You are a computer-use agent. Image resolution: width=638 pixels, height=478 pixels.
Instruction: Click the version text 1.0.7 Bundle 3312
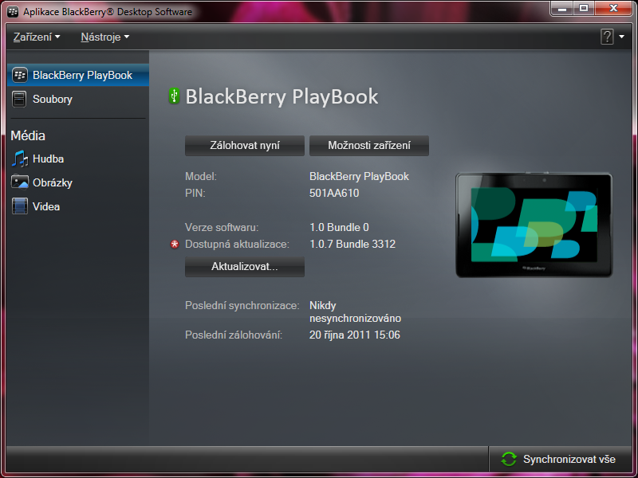pyautogui.click(x=352, y=245)
